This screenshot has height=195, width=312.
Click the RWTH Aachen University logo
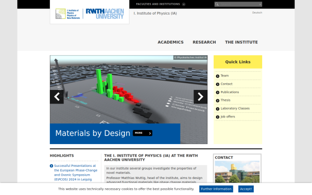[105, 14]
